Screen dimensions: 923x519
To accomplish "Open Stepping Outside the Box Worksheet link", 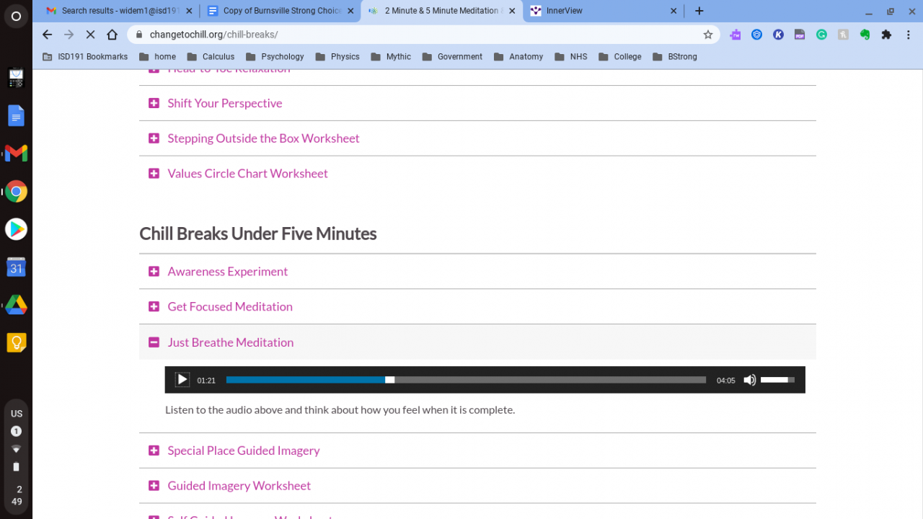I will coord(263,138).
